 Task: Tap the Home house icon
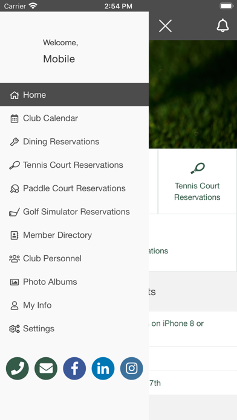coord(15,95)
